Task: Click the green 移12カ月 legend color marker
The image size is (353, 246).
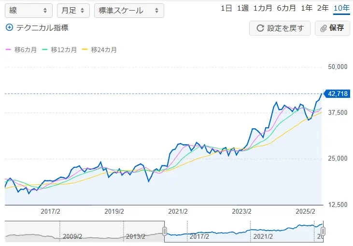Action: [x=45, y=50]
